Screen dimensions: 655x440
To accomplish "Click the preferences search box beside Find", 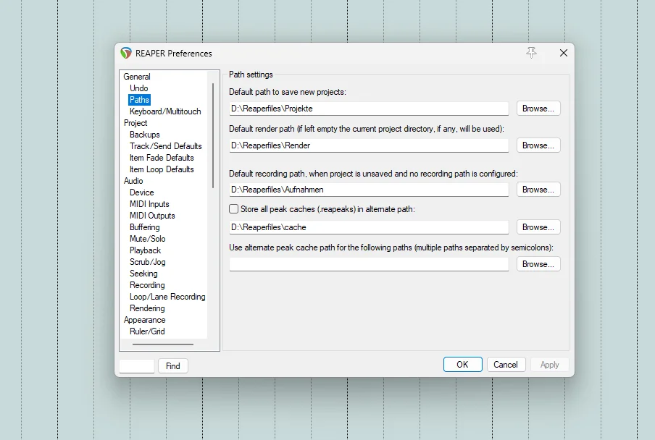I will (x=137, y=366).
